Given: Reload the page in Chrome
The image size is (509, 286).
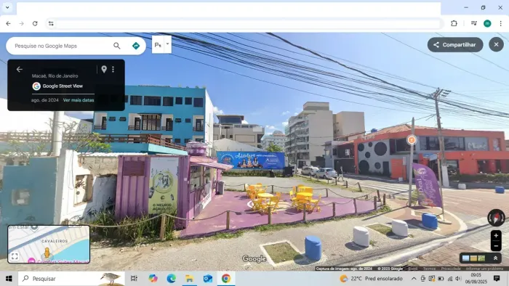Looking at the screenshot, I should 35,23.
